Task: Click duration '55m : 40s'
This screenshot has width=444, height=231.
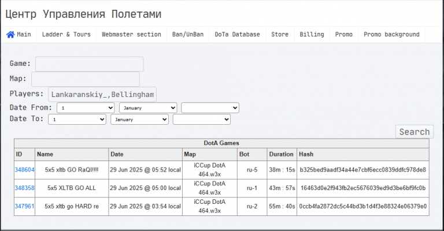Action: (282, 206)
